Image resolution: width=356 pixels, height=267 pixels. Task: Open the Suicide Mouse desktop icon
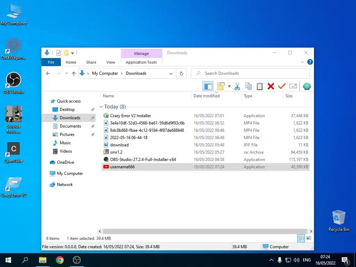click(x=14, y=120)
